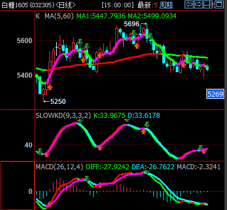Image resolution: width=227 pixels, height=210 pixels.
Task: Click the 5269 price label
Action: tap(215, 94)
